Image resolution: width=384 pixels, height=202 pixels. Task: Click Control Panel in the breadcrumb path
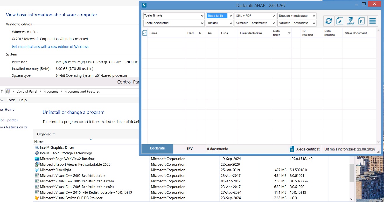click(27, 91)
